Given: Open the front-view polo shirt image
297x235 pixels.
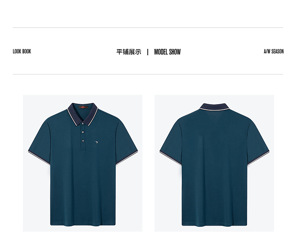Looking at the screenshot, I should tap(83, 163).
